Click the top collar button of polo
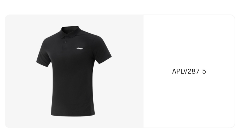This screenshot has height=128, width=240. pyautogui.click(x=67, y=35)
